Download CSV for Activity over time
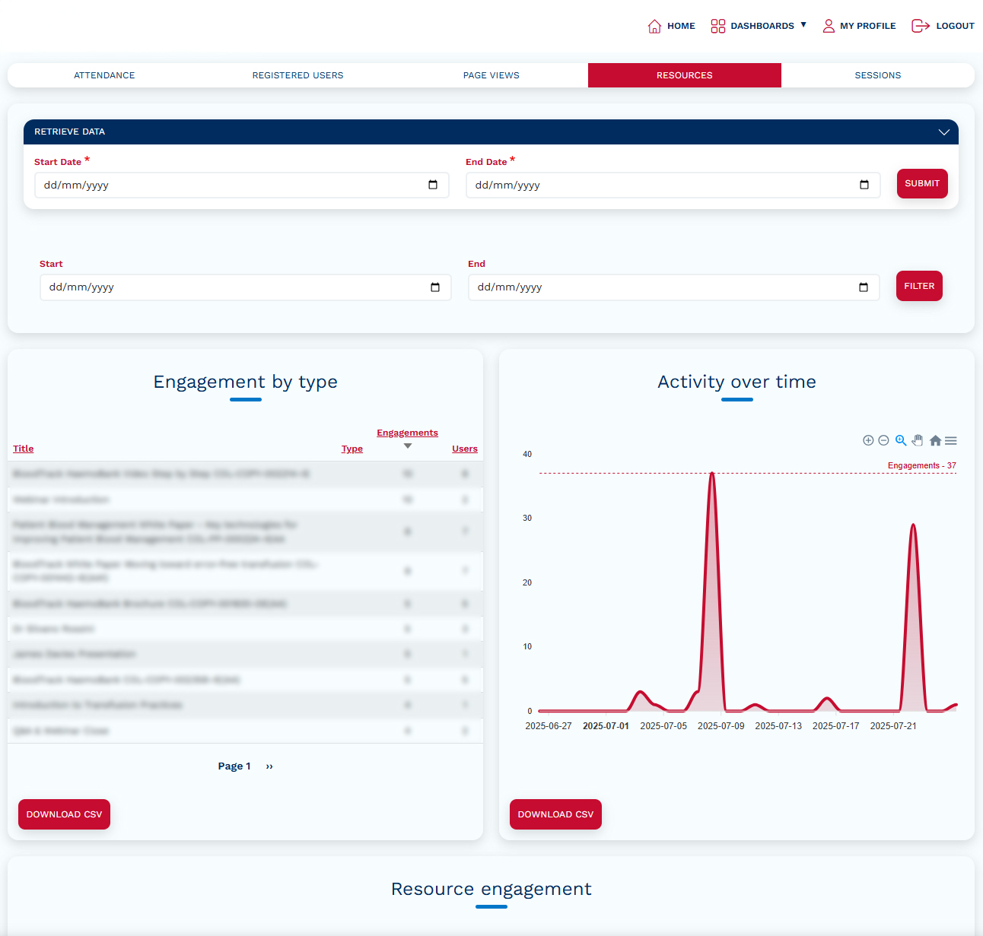 [x=555, y=814]
